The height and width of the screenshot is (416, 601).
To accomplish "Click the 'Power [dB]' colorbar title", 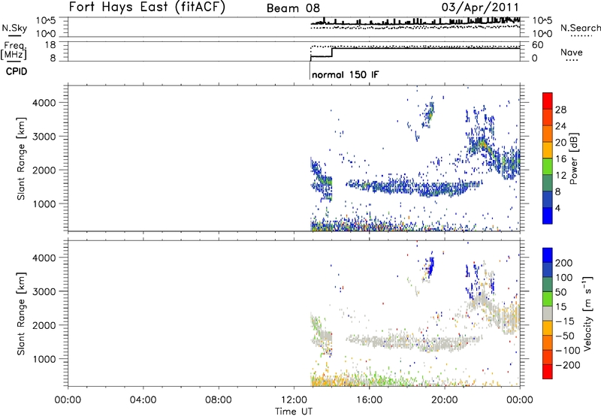I will pos(574,158).
